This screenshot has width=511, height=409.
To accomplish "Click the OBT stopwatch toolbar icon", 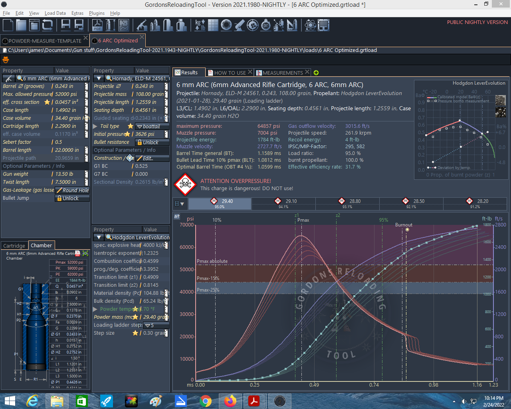I will tap(266, 25).
